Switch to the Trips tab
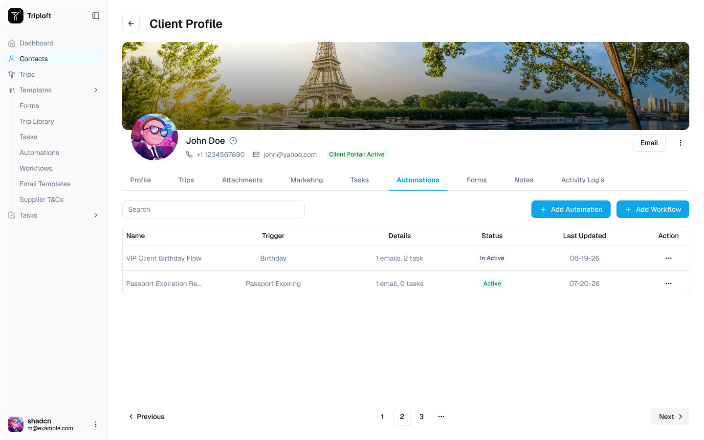The height and width of the screenshot is (440, 704). tap(186, 180)
